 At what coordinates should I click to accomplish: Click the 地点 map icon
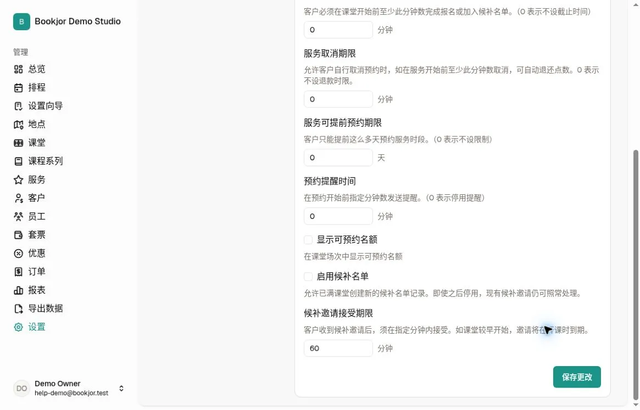[x=18, y=125]
